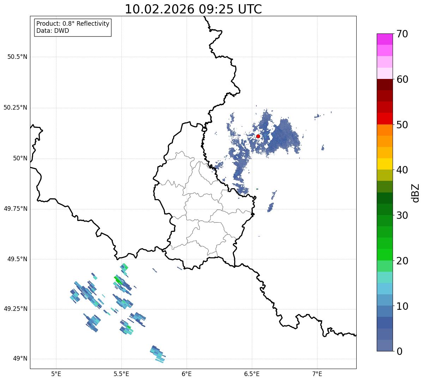This screenshot has height=381, width=424.
Task: Click the 49.75°N latitude label
Action: [x=15, y=209]
